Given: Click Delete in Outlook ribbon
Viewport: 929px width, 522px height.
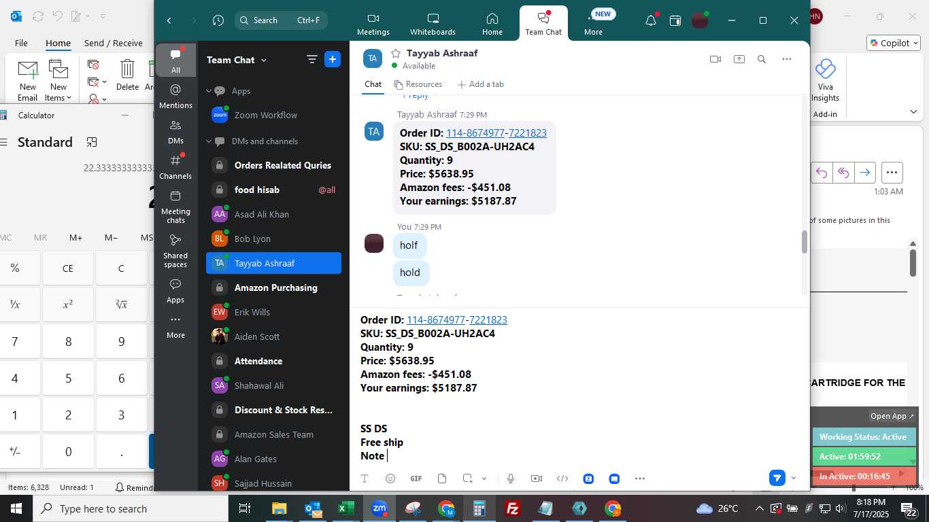Looking at the screenshot, I should [127, 76].
